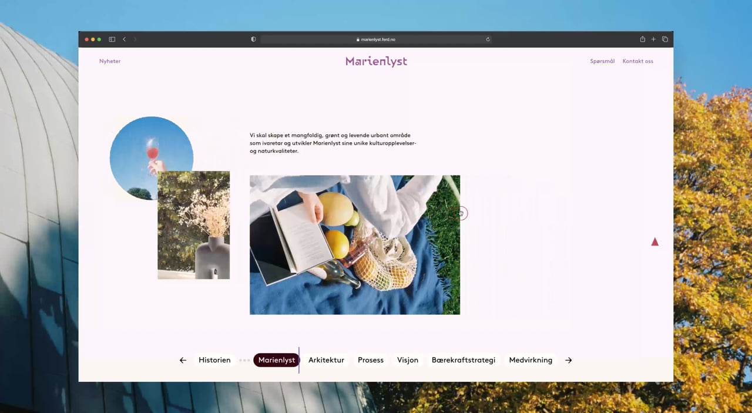Click the address bar showing marienlyst.ferd.no
This screenshot has height=413, width=752.
pos(376,39)
